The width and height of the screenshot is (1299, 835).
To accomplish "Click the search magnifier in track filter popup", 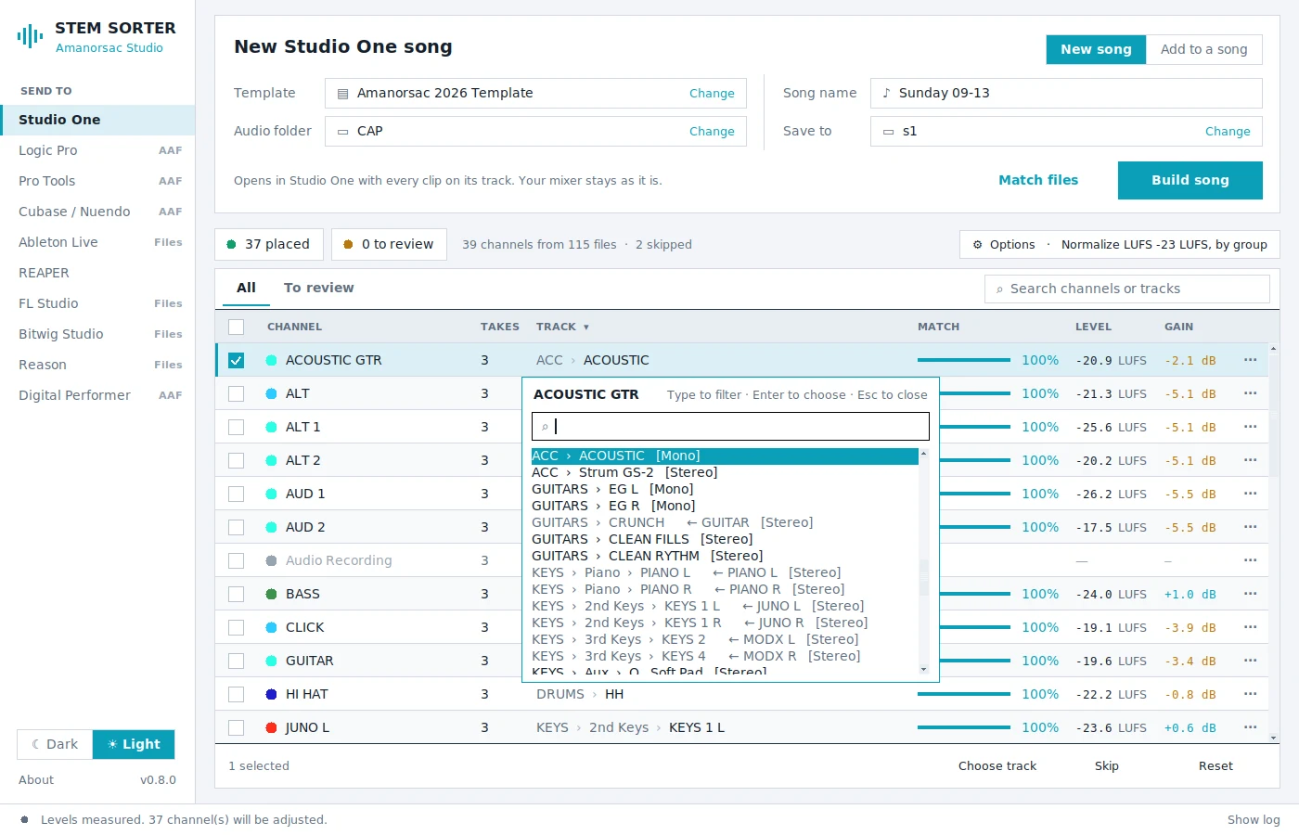I will pos(545,427).
